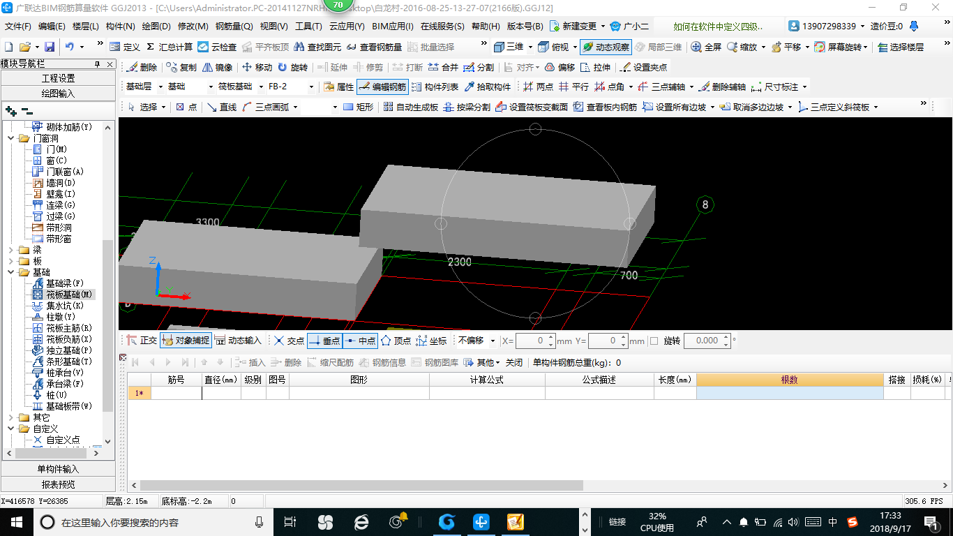Click the 复制 copy tool
This screenshot has width=953, height=536.
[181, 68]
